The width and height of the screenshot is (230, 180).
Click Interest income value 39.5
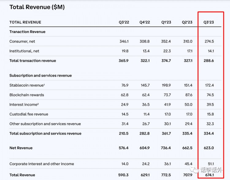(x=210, y=105)
